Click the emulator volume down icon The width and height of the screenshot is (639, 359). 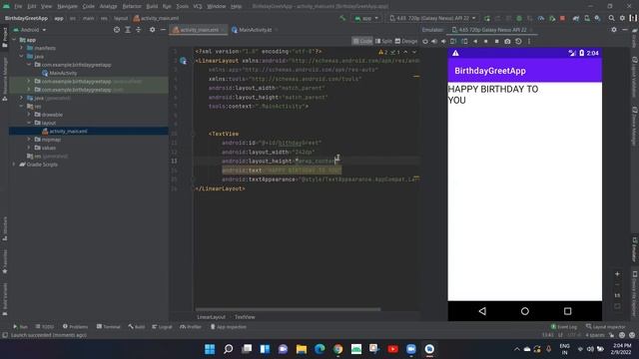pyautogui.click(x=443, y=42)
